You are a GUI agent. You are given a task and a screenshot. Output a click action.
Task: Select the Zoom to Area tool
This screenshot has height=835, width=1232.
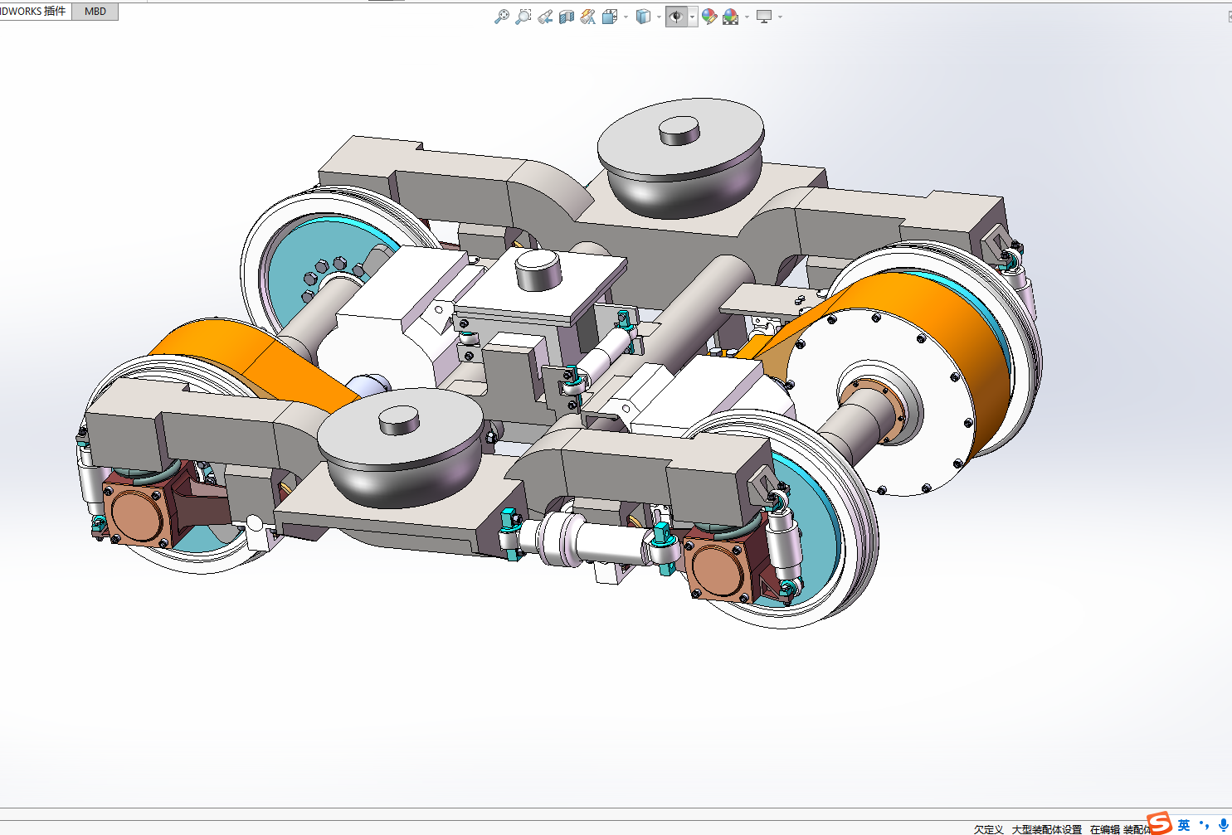click(x=523, y=17)
